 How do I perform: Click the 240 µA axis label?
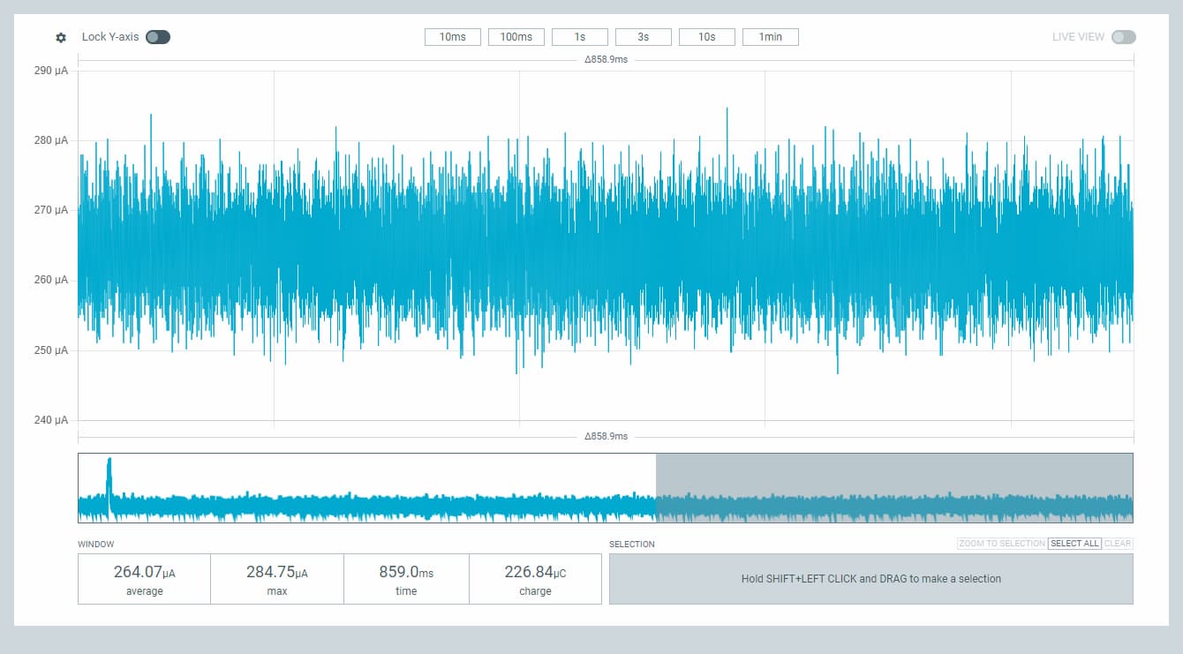coord(50,420)
